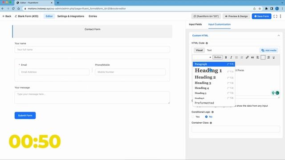Align text left in the editor
The height and width of the screenshot is (160, 285).
pyautogui.click(x=258, y=57)
